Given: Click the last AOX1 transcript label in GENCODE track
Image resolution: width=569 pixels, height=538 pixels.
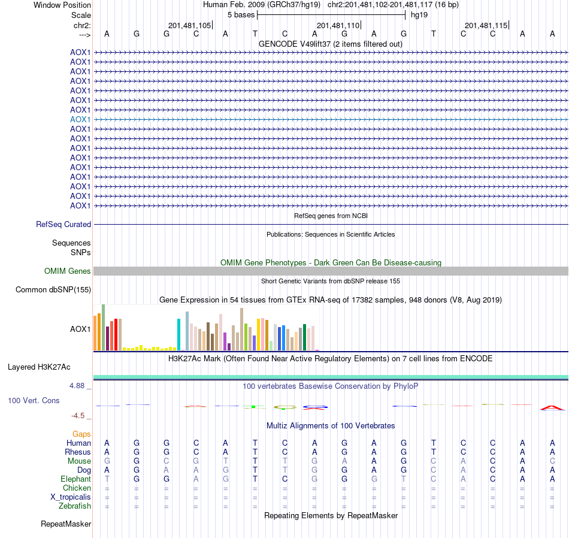Looking at the screenshot, I should tap(80, 206).
